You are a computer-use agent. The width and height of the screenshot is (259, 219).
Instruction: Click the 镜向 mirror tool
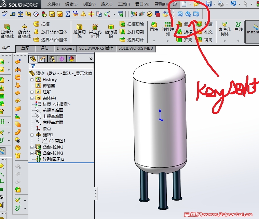point(204,40)
